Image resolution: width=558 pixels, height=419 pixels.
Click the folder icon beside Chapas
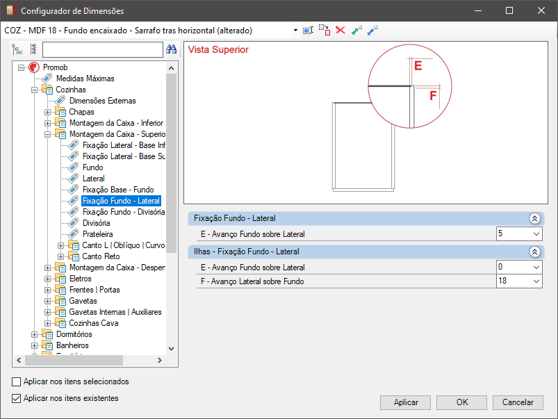coord(60,112)
